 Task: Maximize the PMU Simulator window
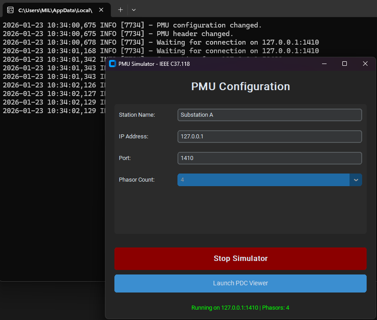click(345, 64)
